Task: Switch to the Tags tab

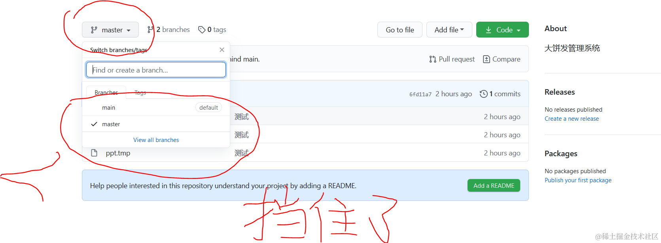Action: pos(140,92)
